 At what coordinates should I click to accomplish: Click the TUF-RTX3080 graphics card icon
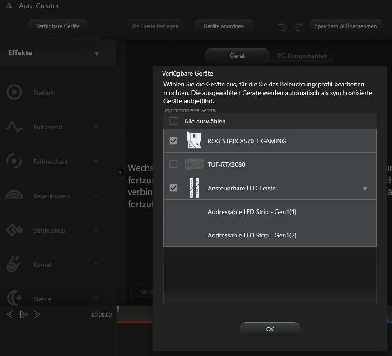[194, 165]
